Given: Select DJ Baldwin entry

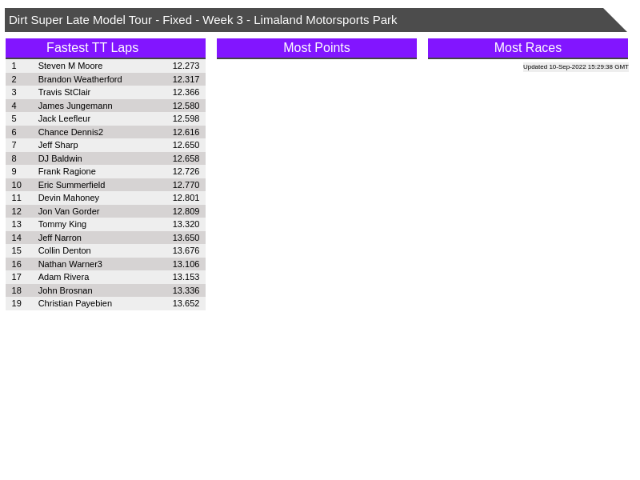Looking at the screenshot, I should [60, 158].
